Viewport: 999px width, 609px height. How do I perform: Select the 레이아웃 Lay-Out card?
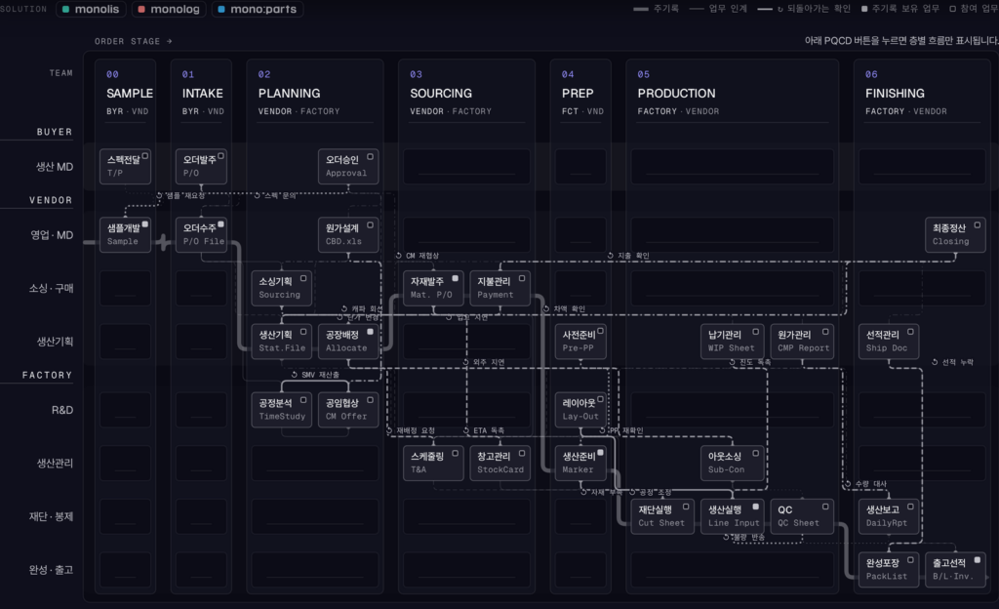pos(580,410)
